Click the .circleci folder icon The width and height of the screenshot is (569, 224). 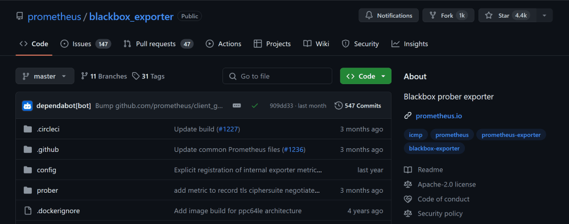click(27, 129)
